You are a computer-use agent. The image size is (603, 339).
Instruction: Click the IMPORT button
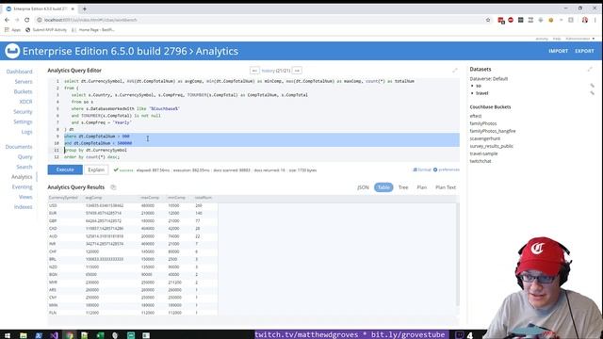coord(558,51)
